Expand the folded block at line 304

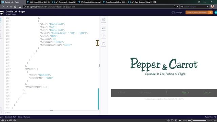coord(10,93)
